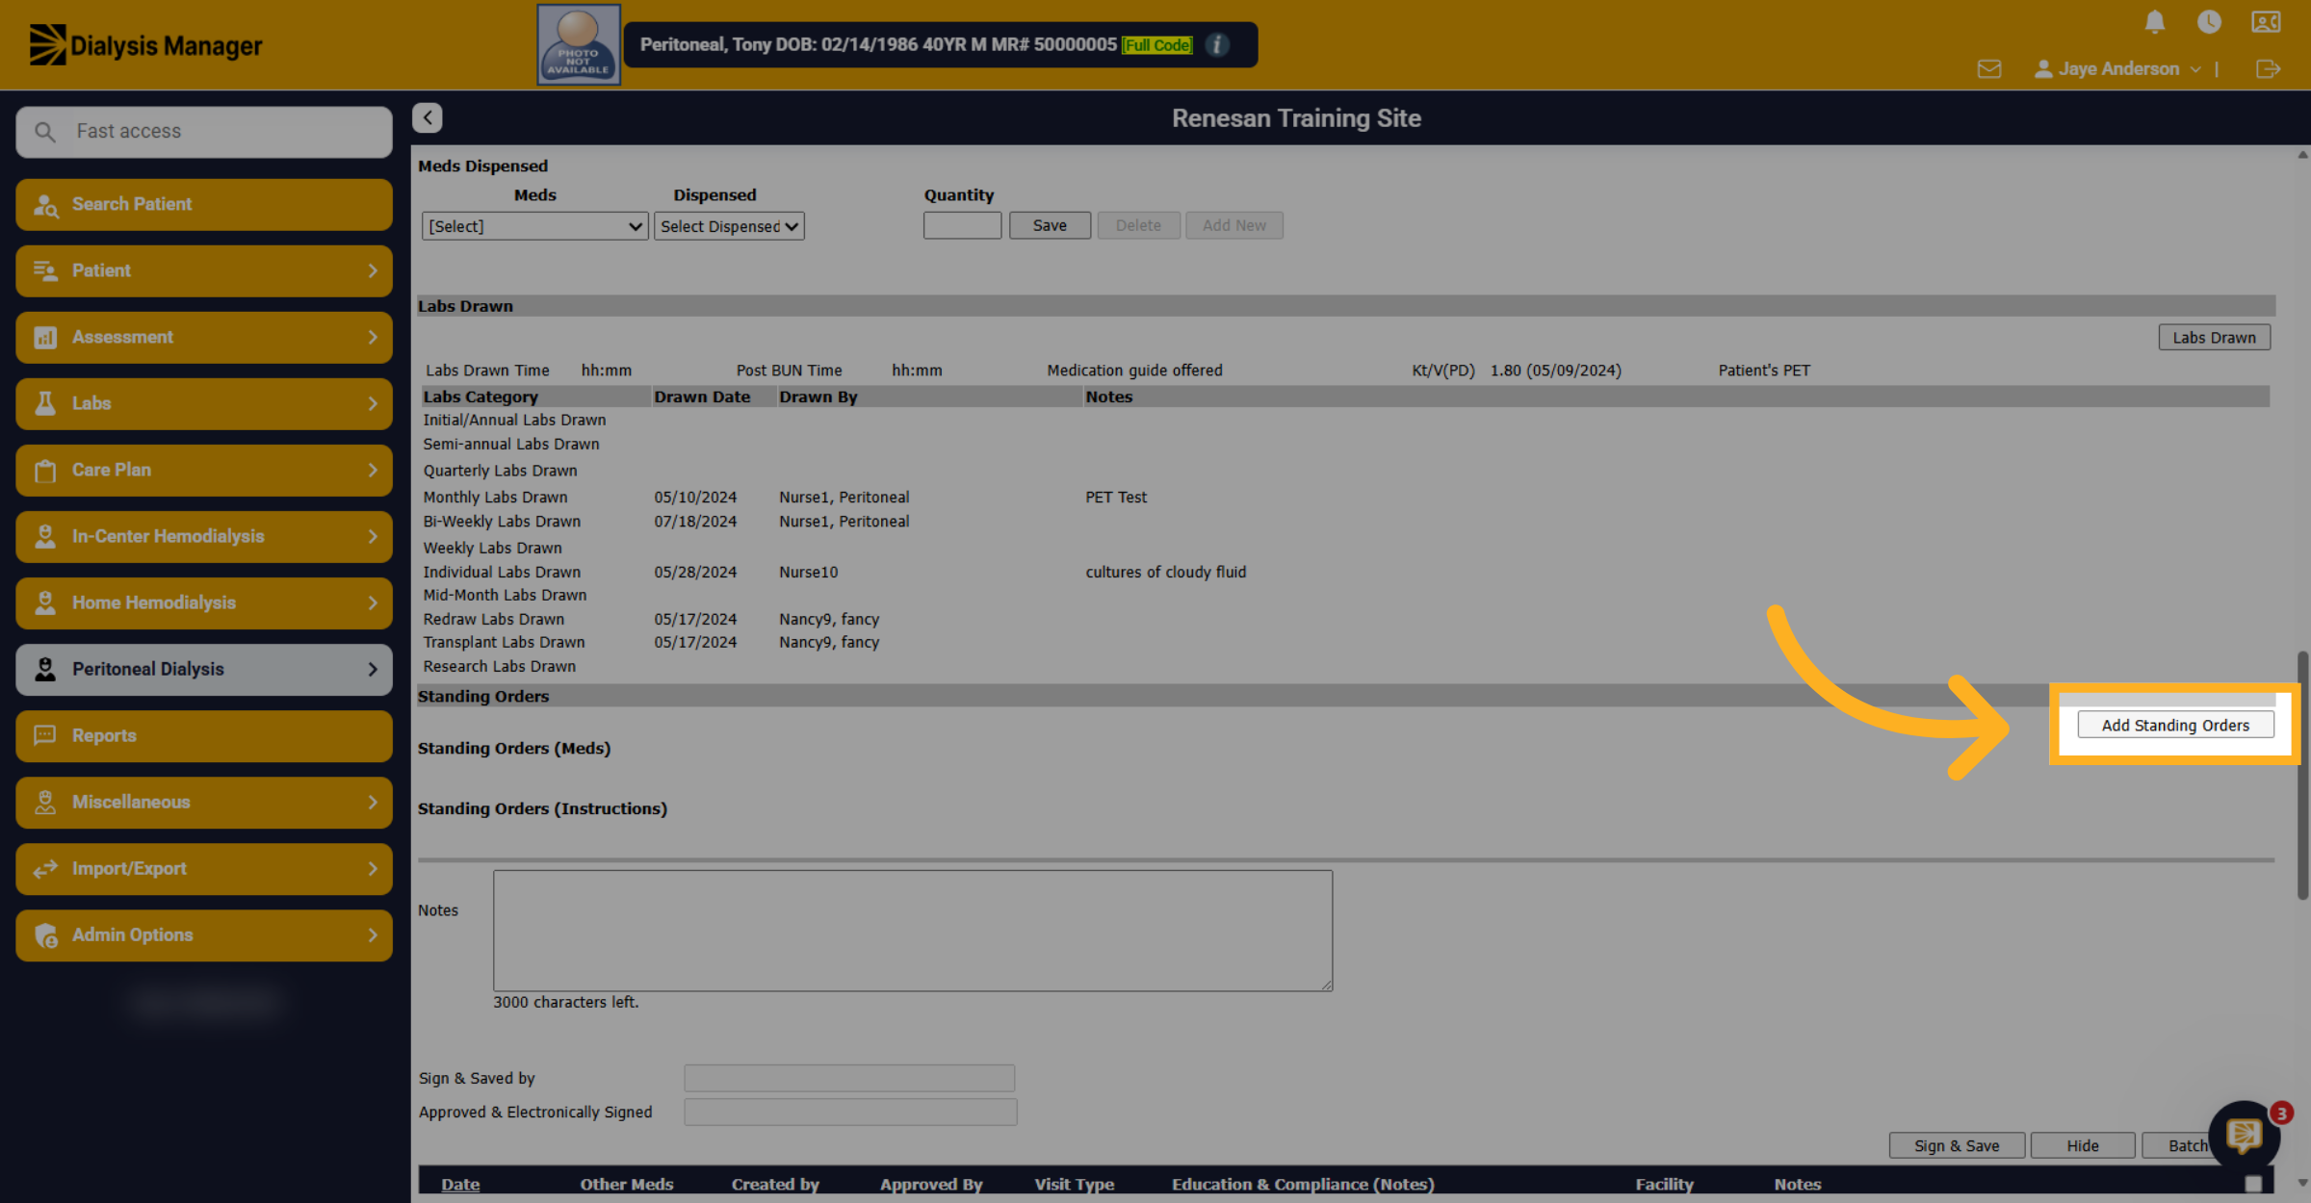Toggle checkbox in table header row
This screenshot has width=2311, height=1203.
[x=2253, y=1184]
